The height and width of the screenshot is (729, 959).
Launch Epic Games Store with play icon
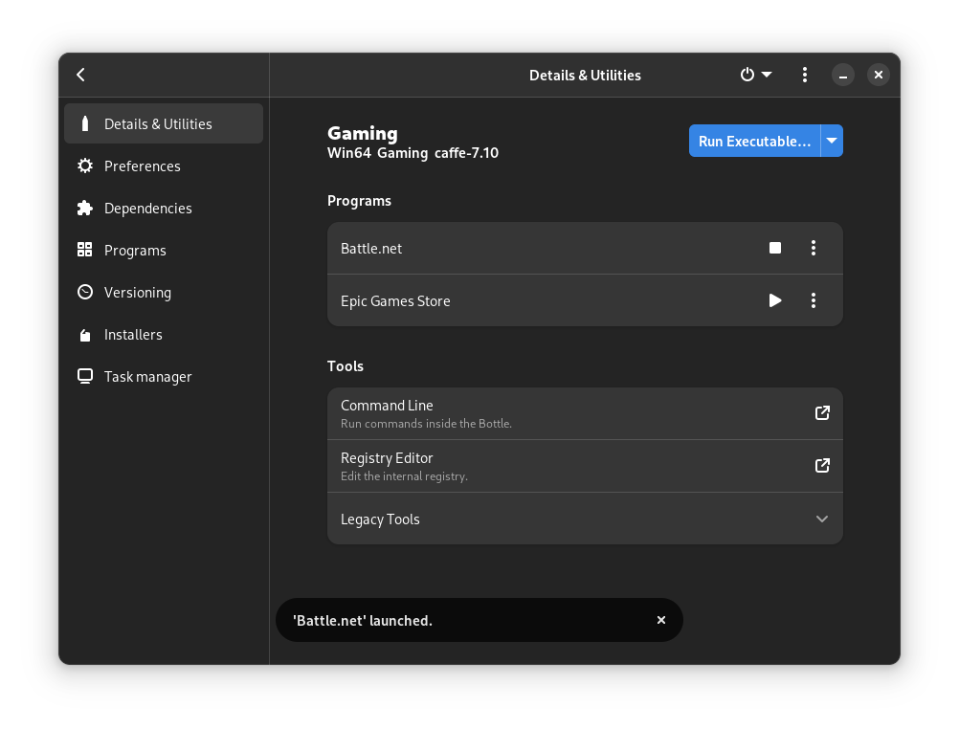tap(775, 300)
